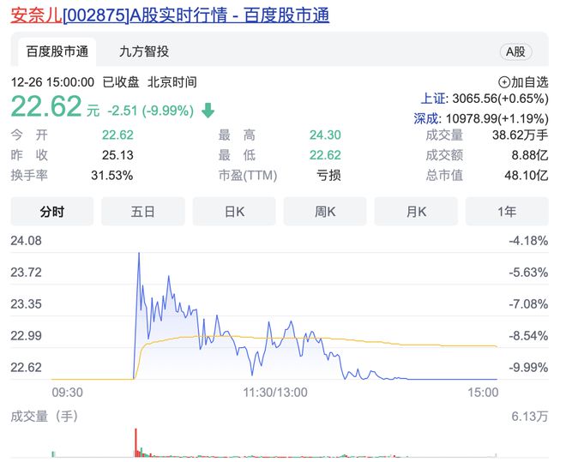Click the plus icon beside 加自选
The height and width of the screenshot is (462, 566).
point(504,82)
